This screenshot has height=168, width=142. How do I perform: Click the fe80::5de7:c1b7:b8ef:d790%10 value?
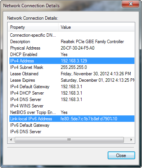point(89,119)
